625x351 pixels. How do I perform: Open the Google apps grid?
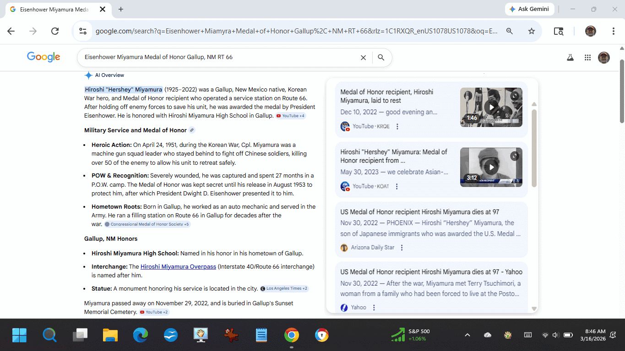pyautogui.click(x=587, y=58)
